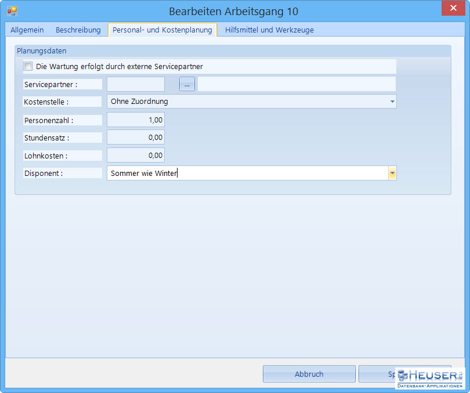Click the Disponent text 'Sommer wie Winter'
This screenshot has width=470, height=393.
(143, 173)
